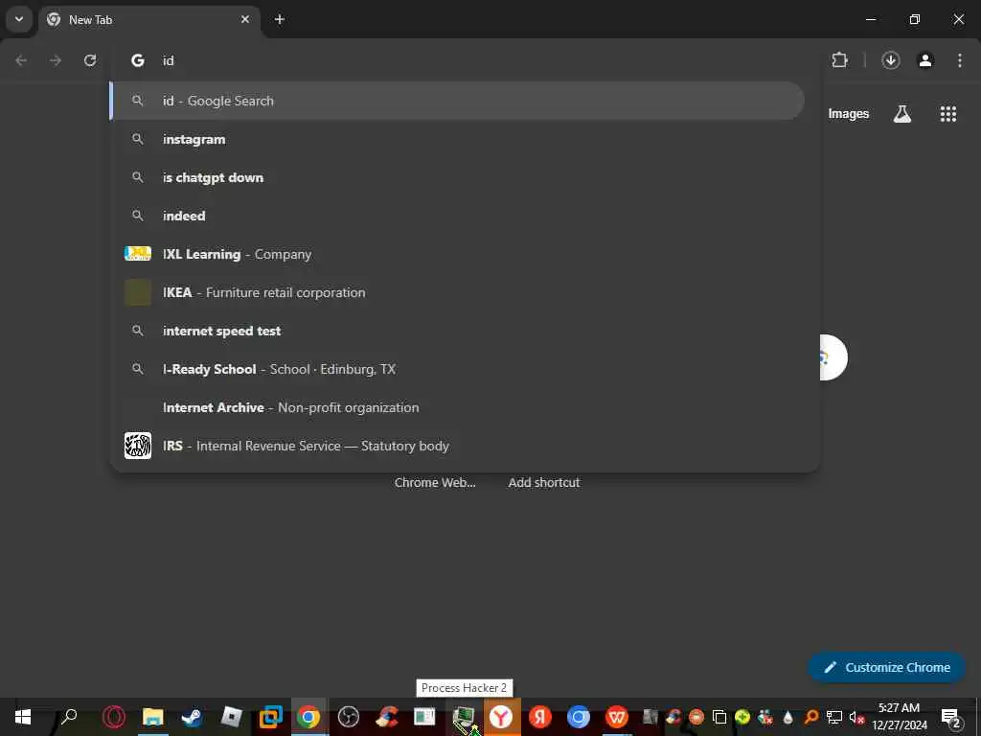Image resolution: width=981 pixels, height=736 pixels.
Task: Reload the page with the refresh icon
Action: (x=90, y=60)
